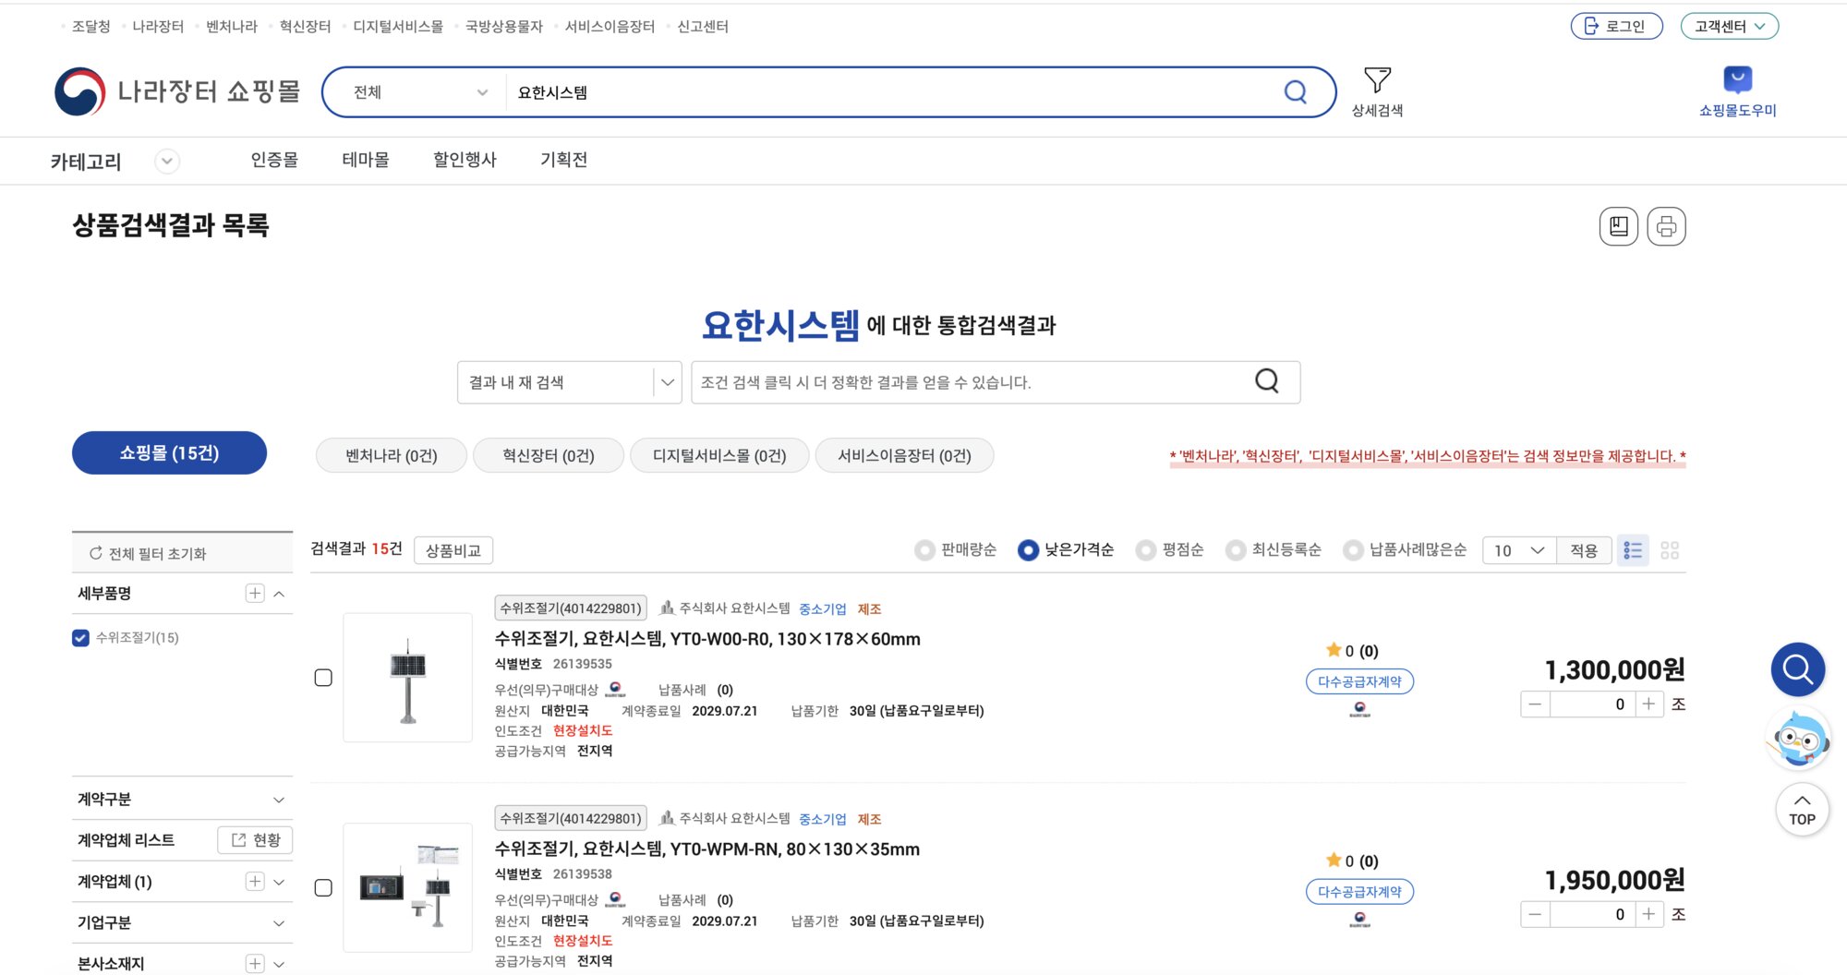Screen dimensions: 1847x975
Task: Select the YTO-W00-R0 product checkbox
Action: pos(323,678)
